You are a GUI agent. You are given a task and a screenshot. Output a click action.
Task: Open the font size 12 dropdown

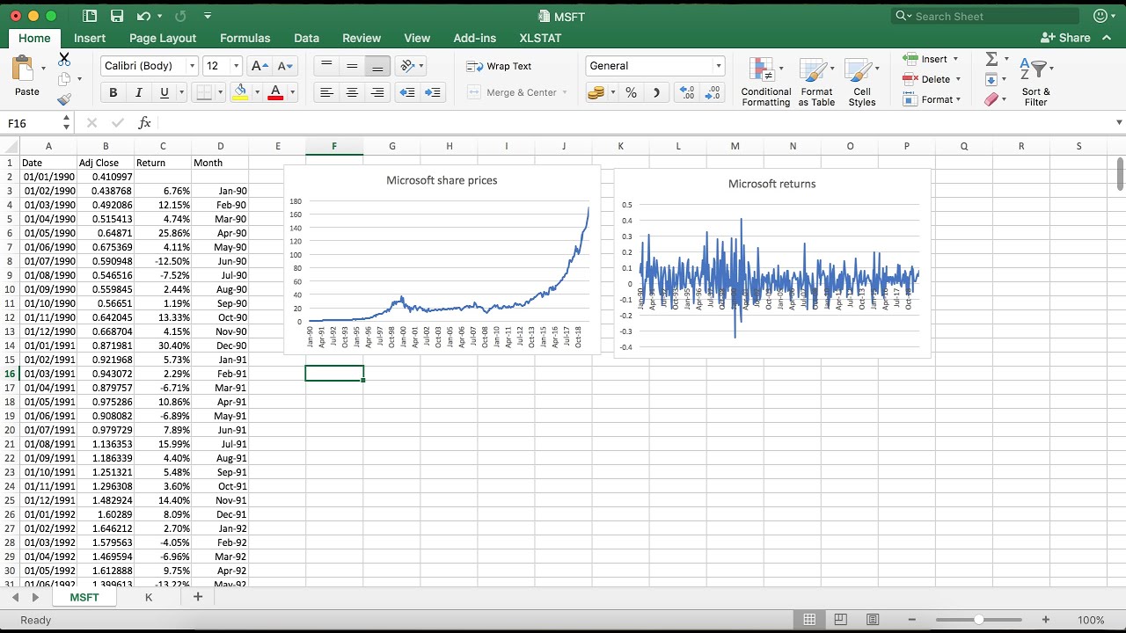(x=236, y=66)
